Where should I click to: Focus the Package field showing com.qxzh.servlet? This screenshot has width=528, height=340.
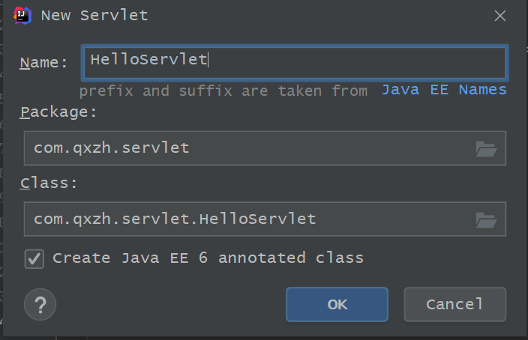[247, 148]
